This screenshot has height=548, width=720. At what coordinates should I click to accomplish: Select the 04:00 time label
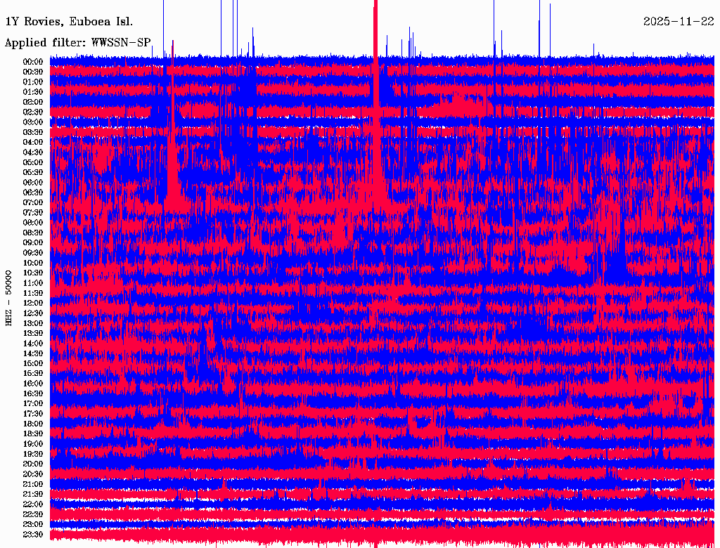coord(33,142)
